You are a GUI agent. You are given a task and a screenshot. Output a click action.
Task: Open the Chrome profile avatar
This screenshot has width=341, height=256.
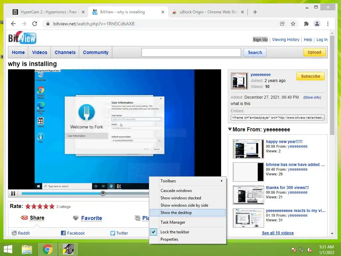point(317,24)
